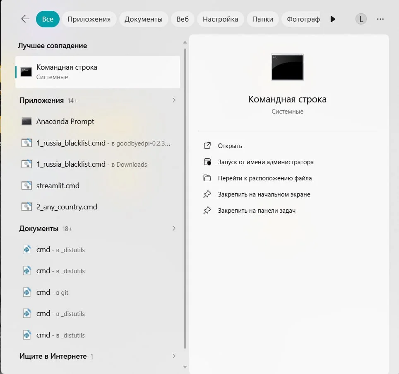Screen dimensions: 399x374
Task: Click the icon of 1_russia_blacklist.cmd in goodbyedpi
Action: click(26, 143)
